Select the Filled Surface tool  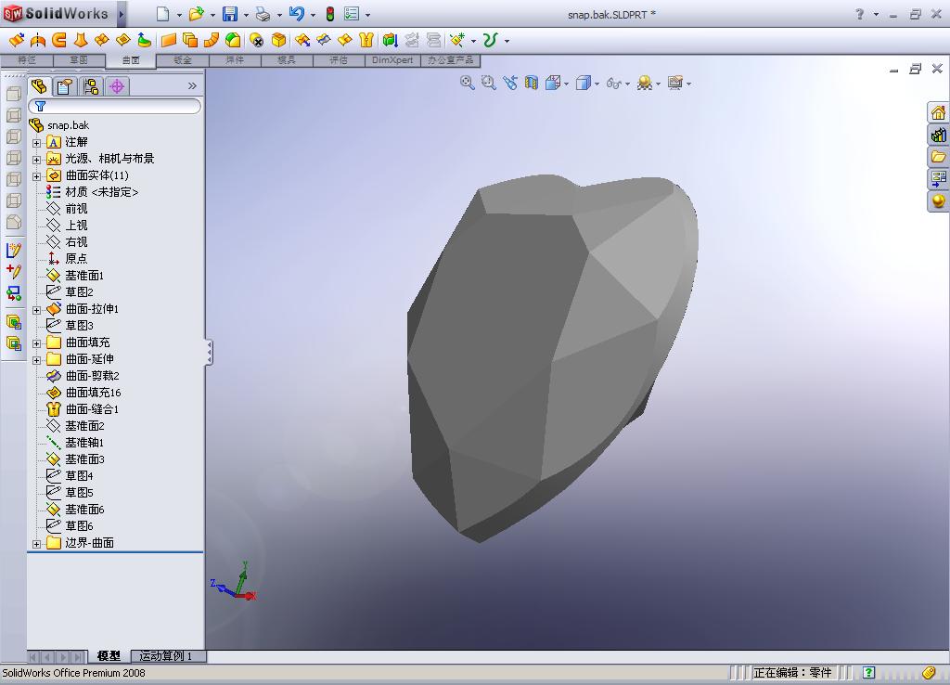point(123,41)
